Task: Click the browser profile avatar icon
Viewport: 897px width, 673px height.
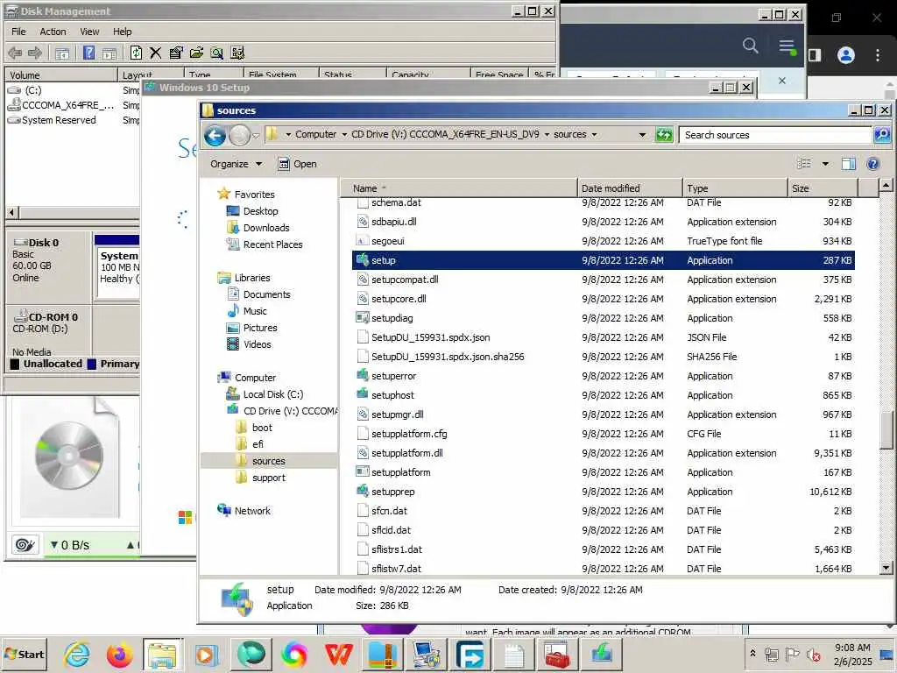Action: coord(846,55)
